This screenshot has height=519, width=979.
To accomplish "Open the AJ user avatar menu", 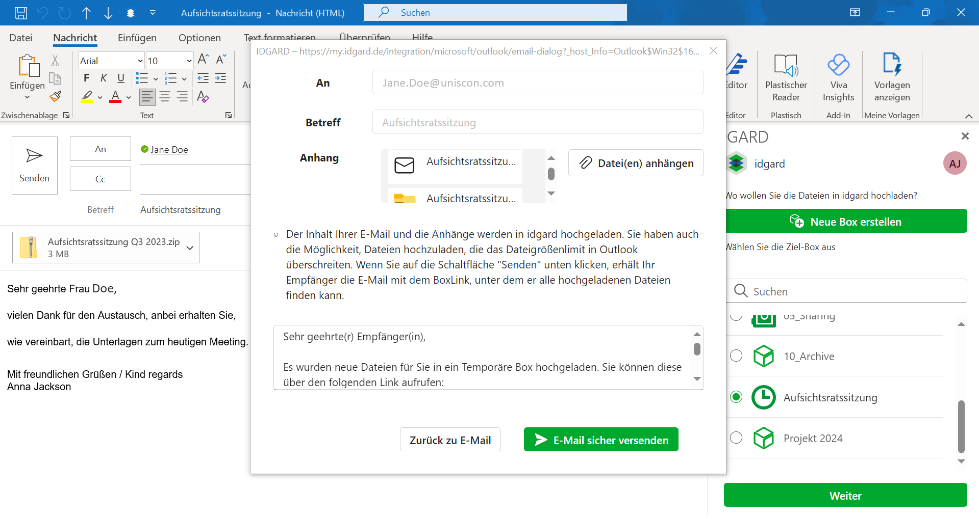I will [955, 163].
